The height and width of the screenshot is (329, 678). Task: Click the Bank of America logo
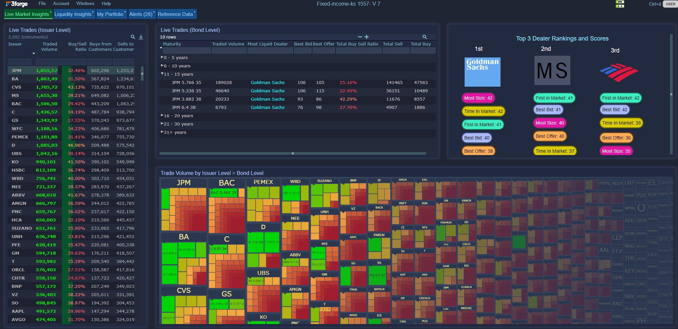coord(619,72)
